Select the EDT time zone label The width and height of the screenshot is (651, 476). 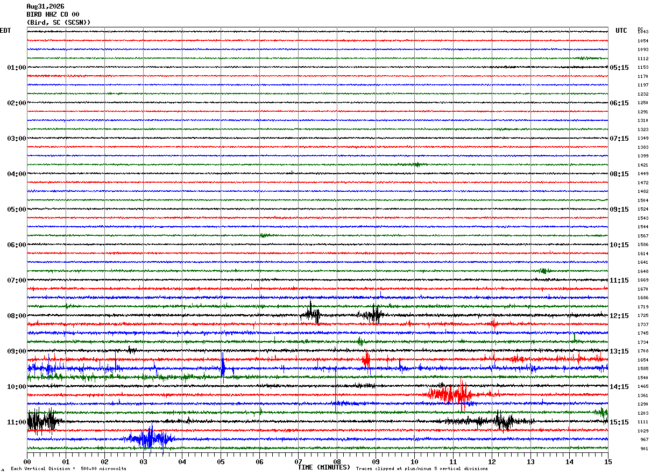(5, 31)
